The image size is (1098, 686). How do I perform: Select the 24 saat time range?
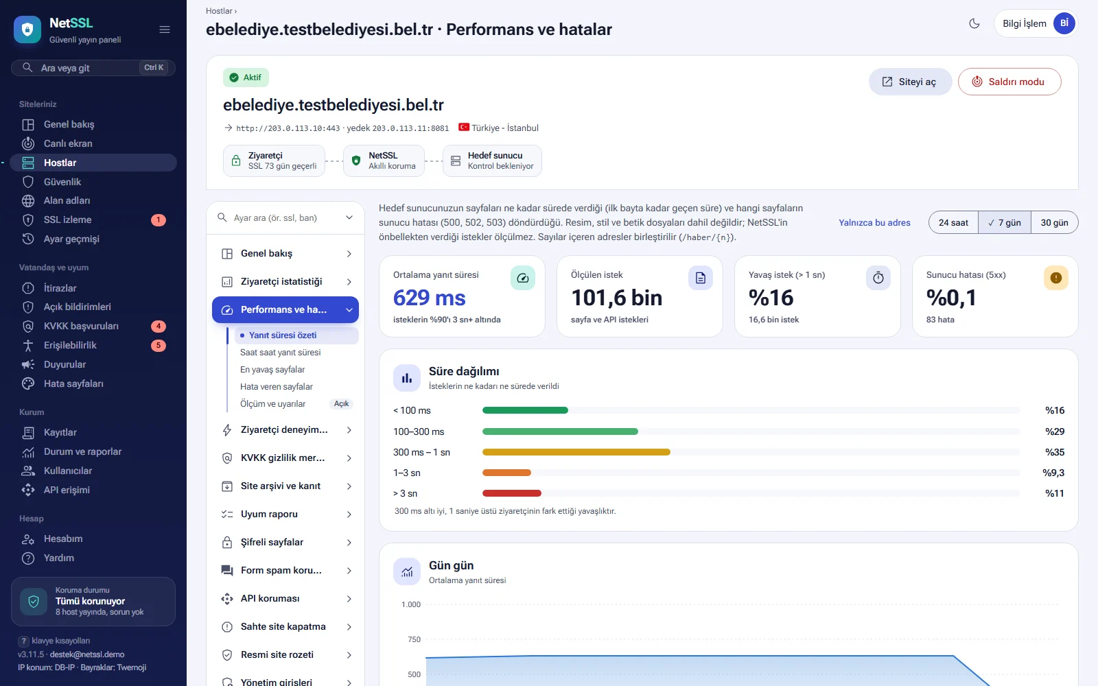point(953,222)
